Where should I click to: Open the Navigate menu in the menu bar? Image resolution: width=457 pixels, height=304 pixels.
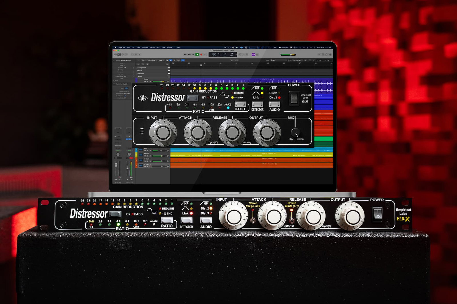click(x=145, y=47)
